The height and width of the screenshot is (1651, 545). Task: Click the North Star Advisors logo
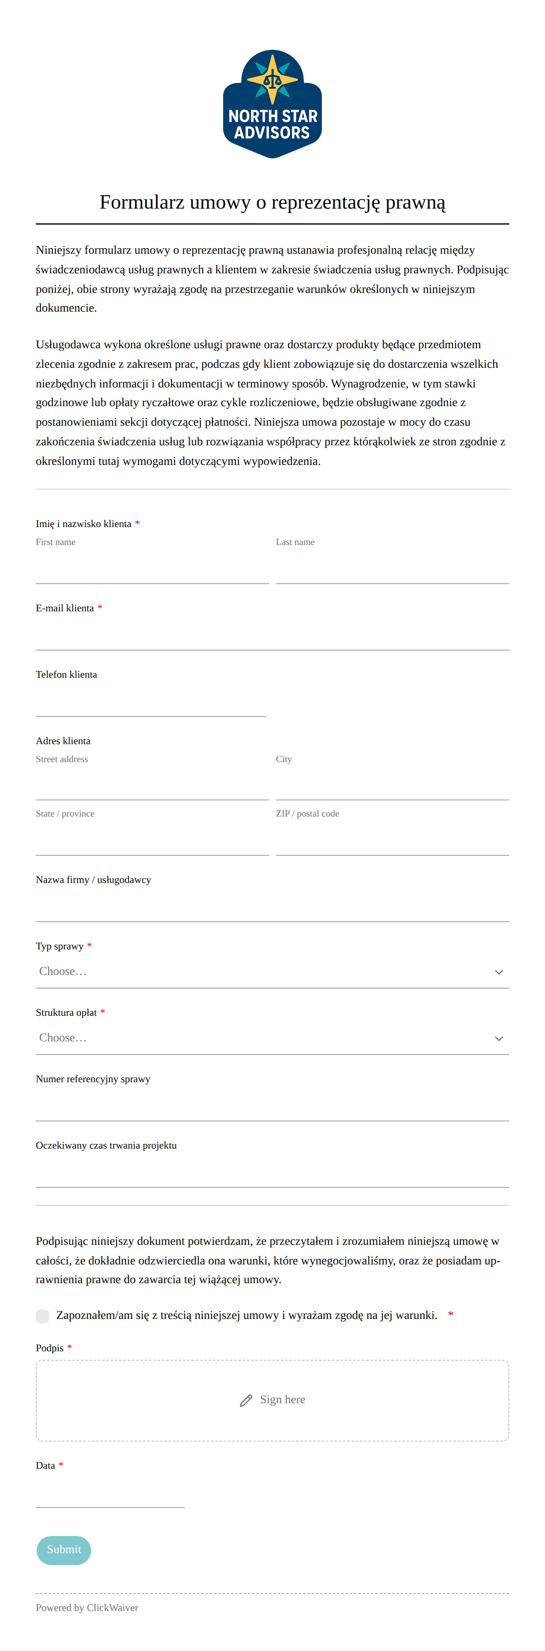coord(272,104)
